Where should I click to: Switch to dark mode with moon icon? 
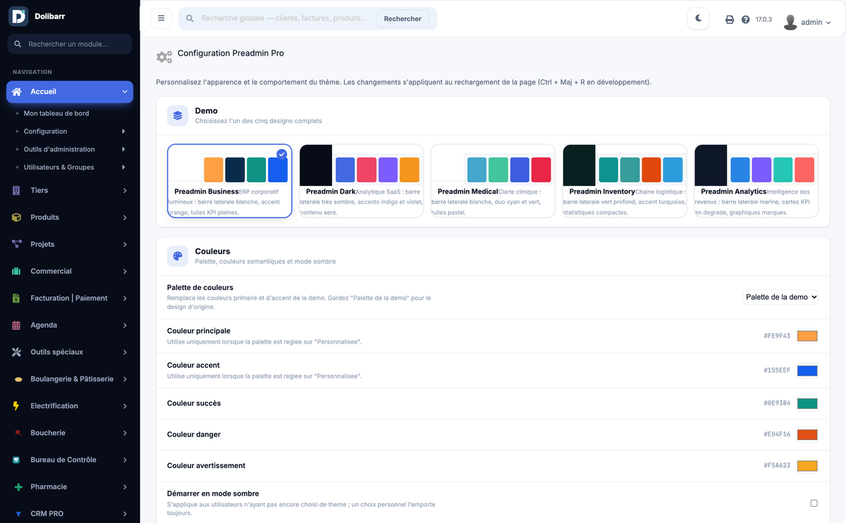tap(699, 18)
